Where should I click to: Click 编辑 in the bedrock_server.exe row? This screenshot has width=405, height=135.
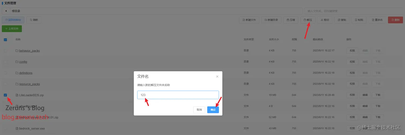click(x=365, y=129)
